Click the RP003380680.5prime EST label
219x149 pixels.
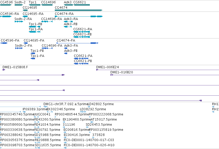click(17, 120)
